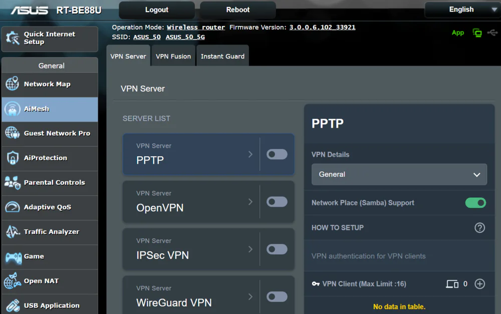
Task: Open the Network Map globe icon
Action: click(x=12, y=84)
